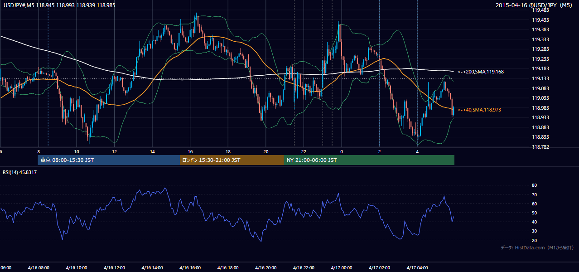The height and width of the screenshot is (272, 579).
Task: Click the 4/16 14:00 bottom time label
Action: tap(152, 267)
